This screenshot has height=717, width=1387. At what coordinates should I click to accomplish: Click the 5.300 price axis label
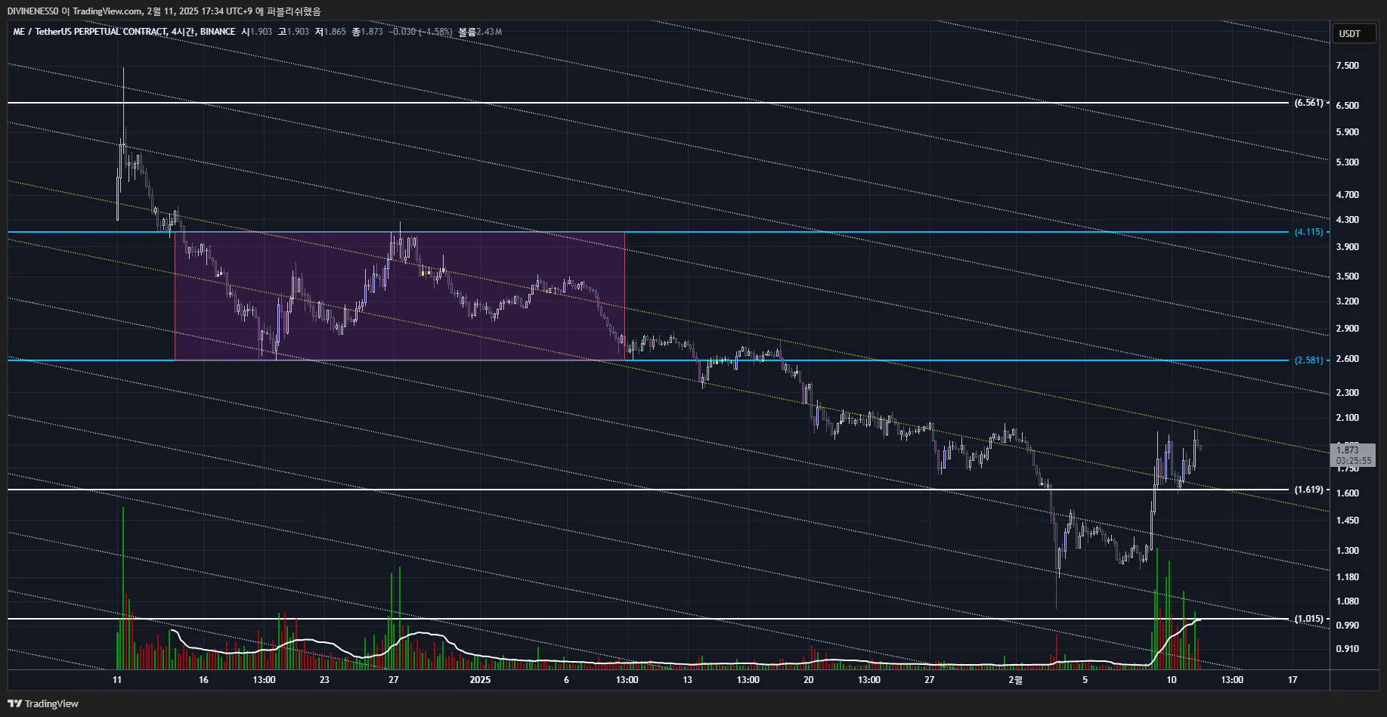tap(1347, 162)
